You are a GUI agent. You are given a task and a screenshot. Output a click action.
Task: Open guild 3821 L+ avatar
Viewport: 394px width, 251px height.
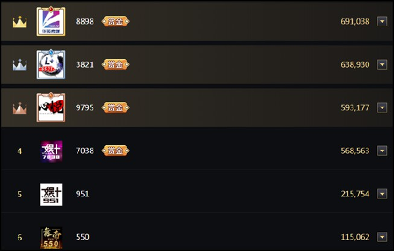(51, 64)
